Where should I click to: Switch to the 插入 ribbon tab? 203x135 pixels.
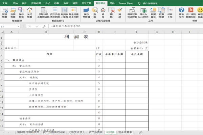click(24, 3)
